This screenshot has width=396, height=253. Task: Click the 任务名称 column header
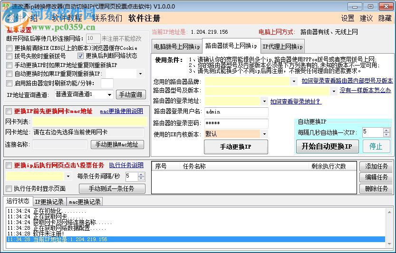point(244,166)
